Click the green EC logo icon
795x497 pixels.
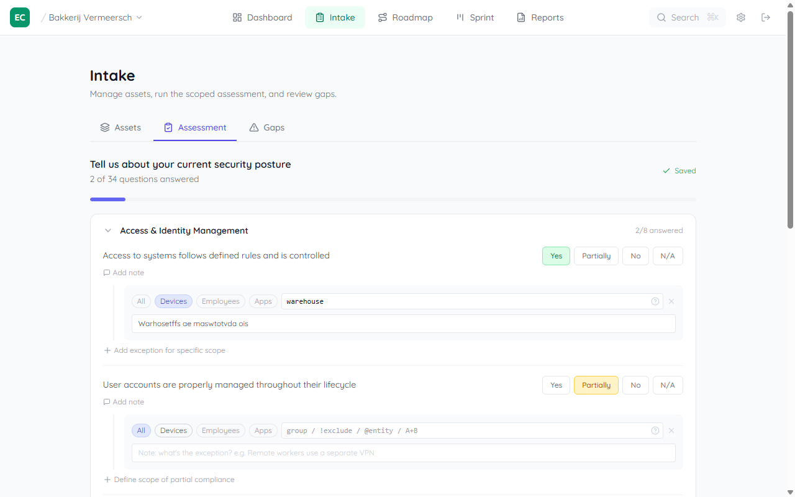(20, 17)
